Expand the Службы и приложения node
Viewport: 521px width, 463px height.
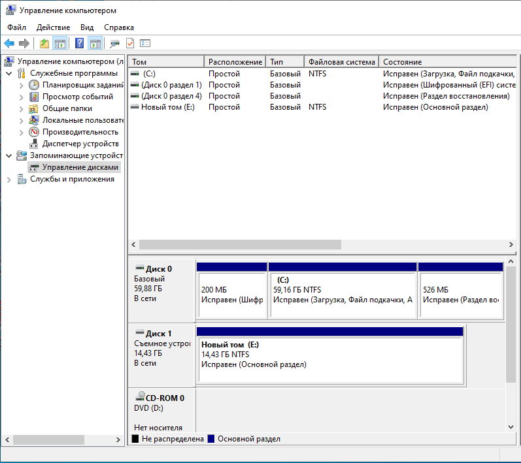click(8, 179)
